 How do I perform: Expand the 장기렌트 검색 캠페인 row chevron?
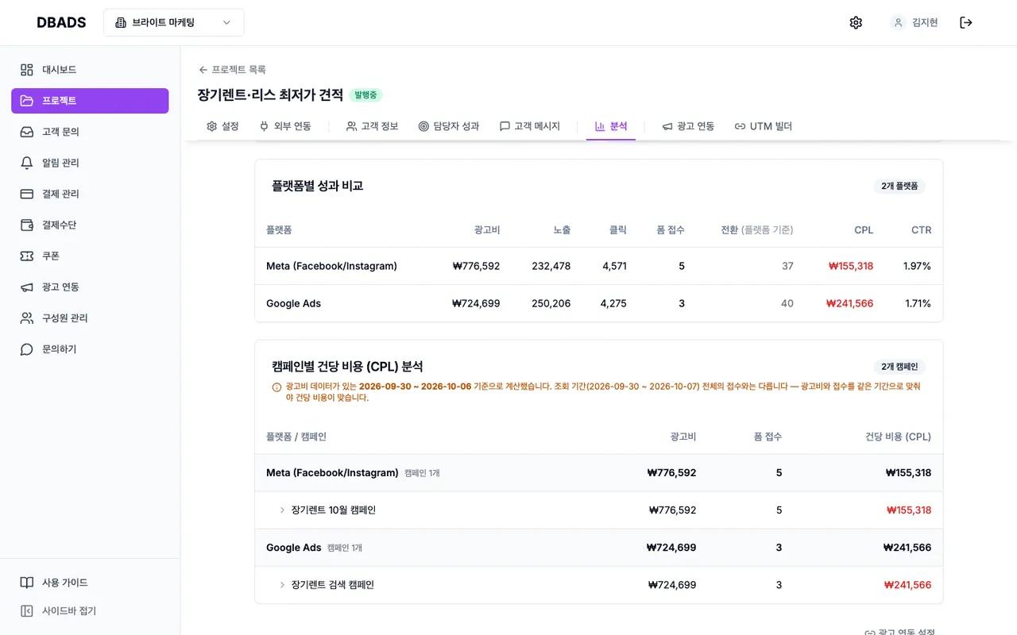coord(282,585)
